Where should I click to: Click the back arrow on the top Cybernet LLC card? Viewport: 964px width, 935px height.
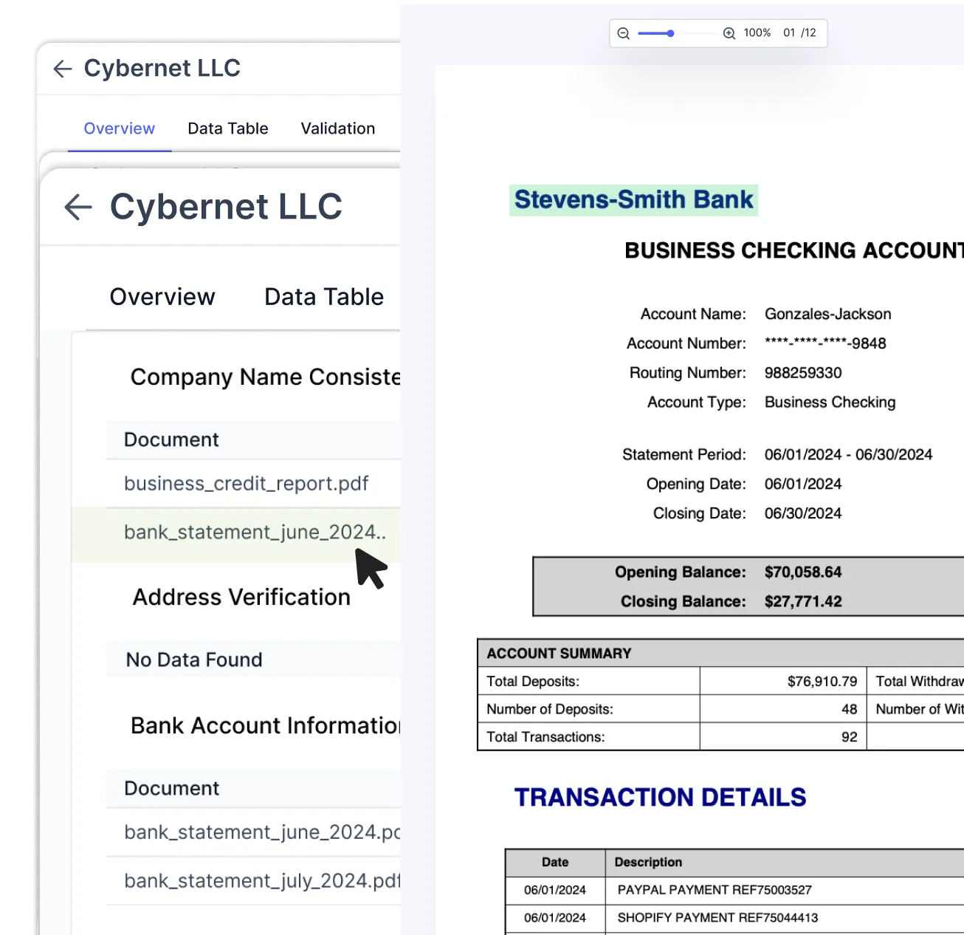pos(62,68)
